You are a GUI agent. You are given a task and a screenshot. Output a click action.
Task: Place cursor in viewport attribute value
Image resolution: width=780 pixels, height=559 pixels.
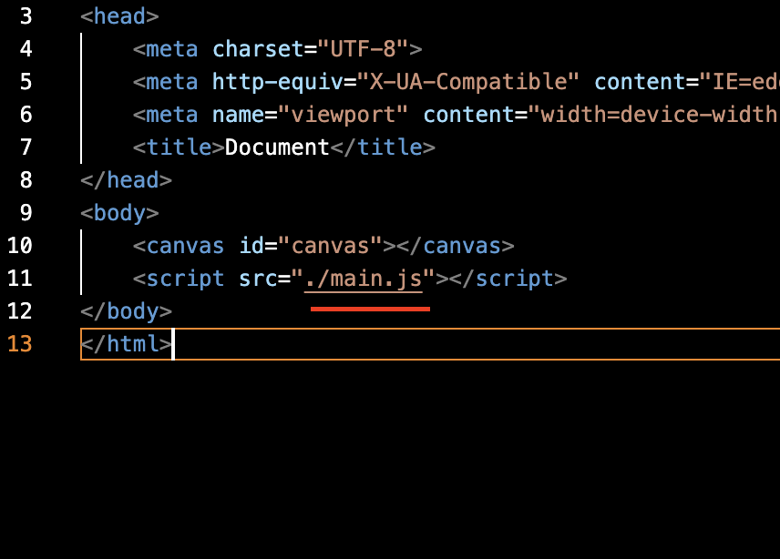pos(344,115)
